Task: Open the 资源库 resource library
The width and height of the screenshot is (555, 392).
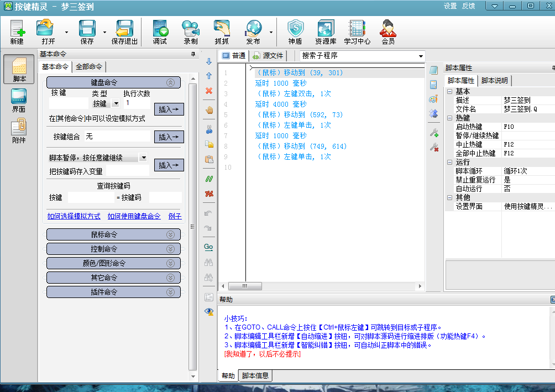Action: [x=326, y=32]
